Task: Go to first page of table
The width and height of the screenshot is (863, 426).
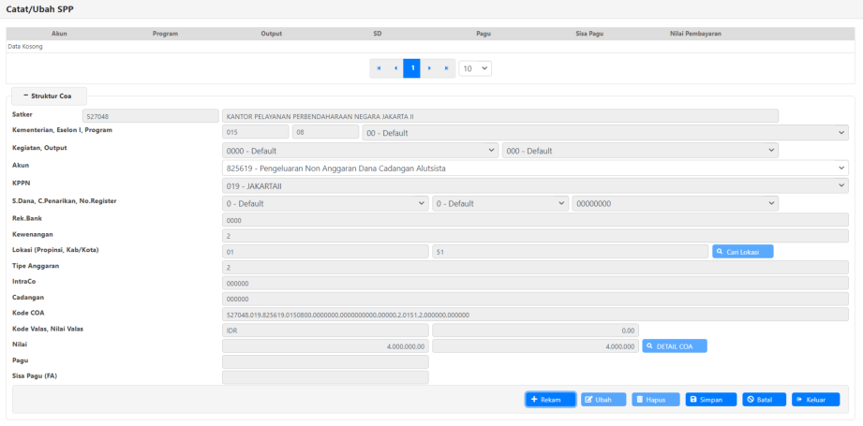Action: (x=379, y=68)
